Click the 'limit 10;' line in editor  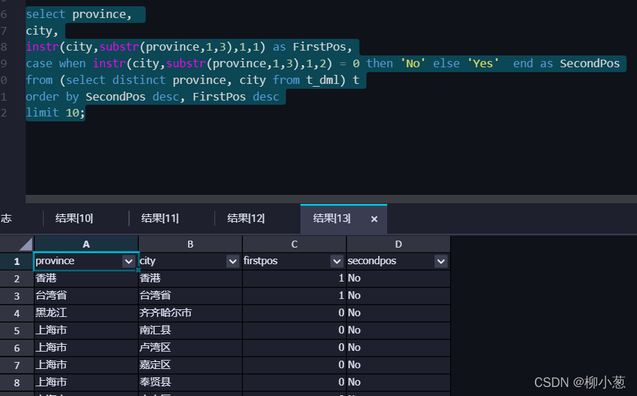pos(56,112)
